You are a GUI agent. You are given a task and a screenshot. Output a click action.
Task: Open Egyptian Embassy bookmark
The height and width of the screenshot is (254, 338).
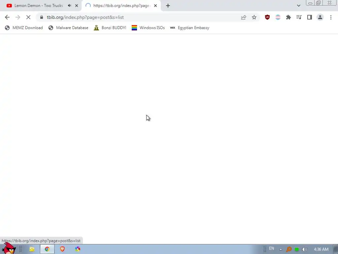pyautogui.click(x=190, y=28)
